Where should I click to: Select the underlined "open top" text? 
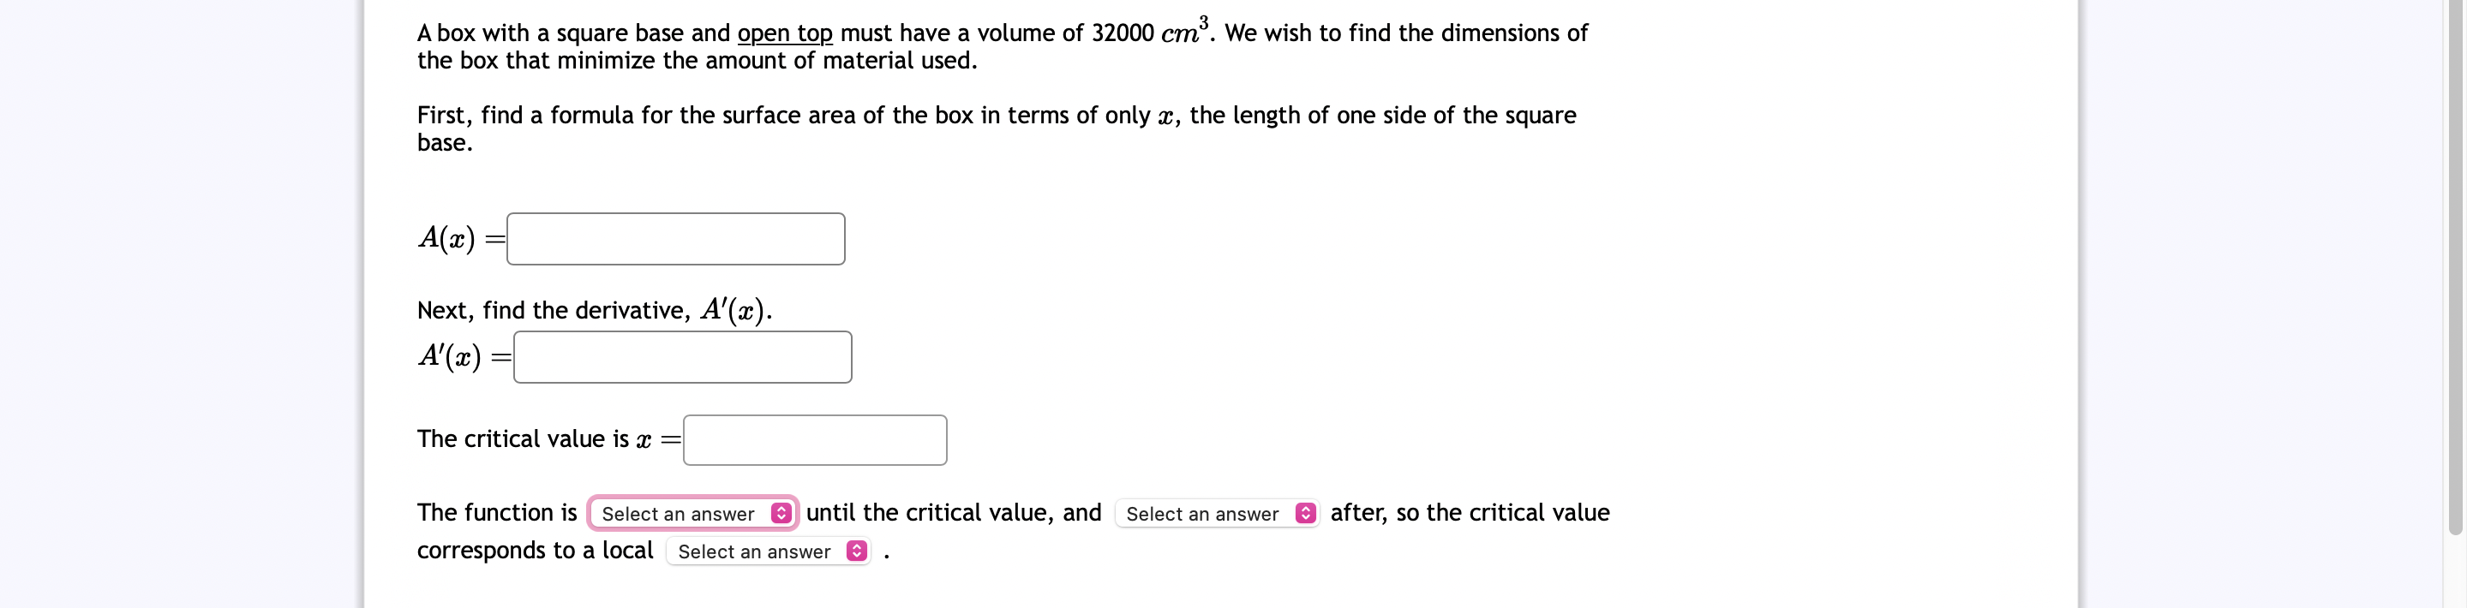784,33
